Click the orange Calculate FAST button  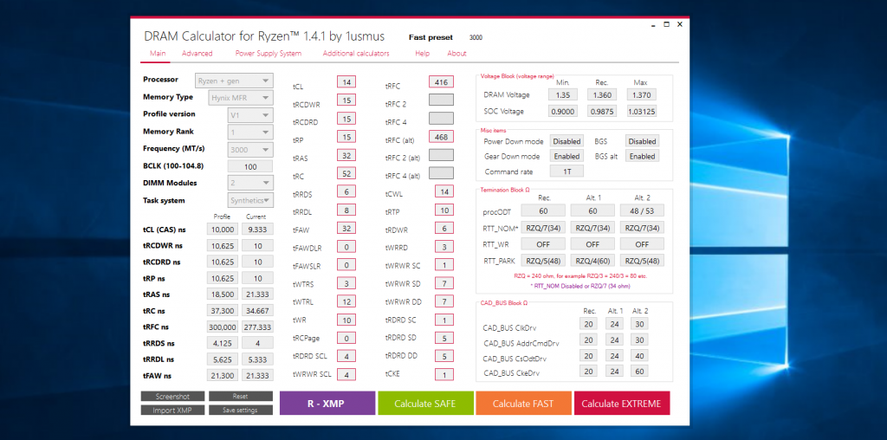(x=524, y=404)
